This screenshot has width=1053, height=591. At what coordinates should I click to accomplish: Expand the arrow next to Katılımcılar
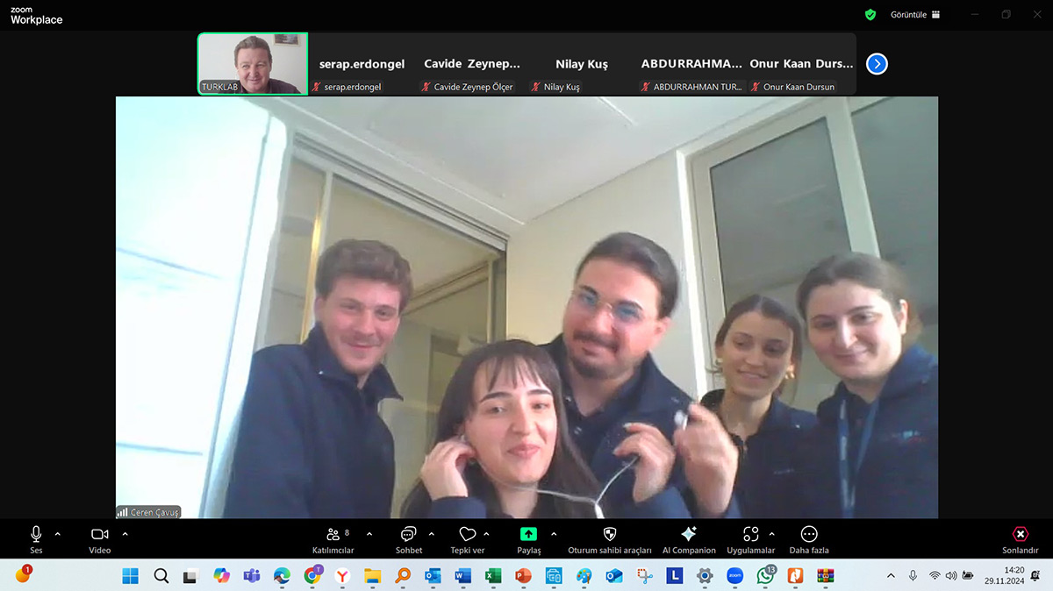click(369, 534)
